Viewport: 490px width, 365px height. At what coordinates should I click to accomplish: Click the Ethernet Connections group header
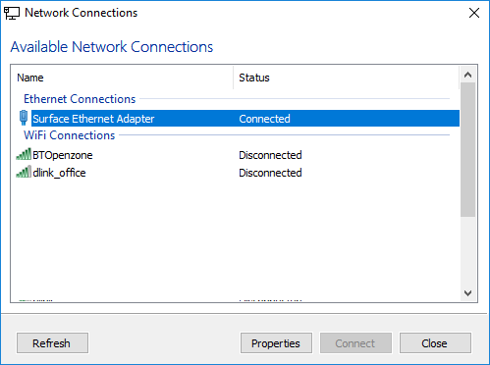[x=80, y=99]
